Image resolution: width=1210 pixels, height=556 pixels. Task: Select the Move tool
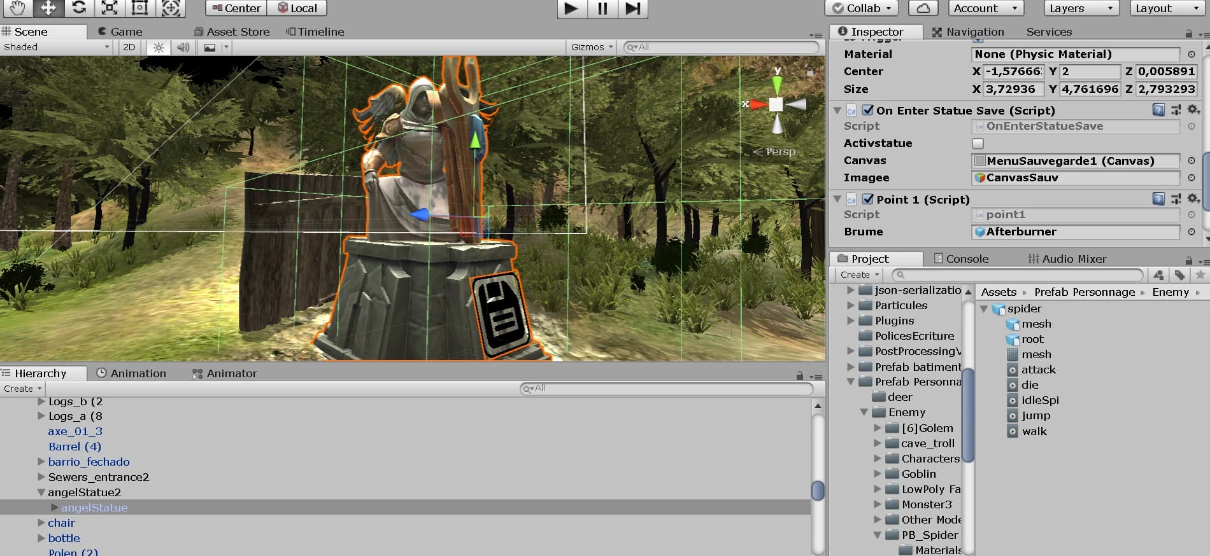click(x=48, y=8)
